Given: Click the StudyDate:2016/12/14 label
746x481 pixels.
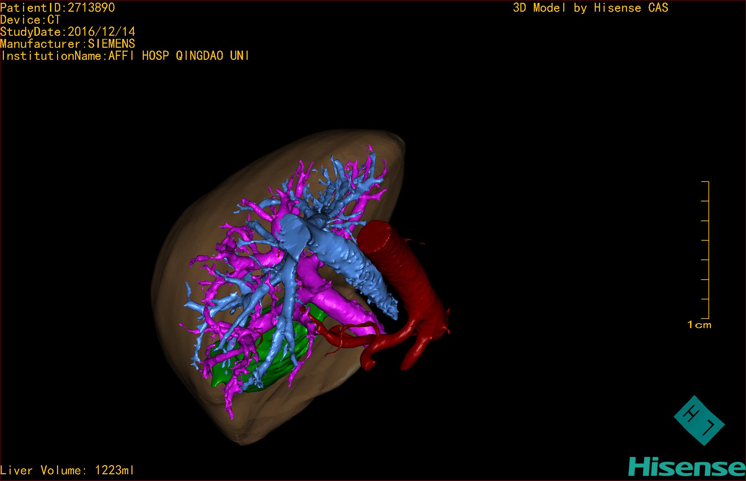Looking at the screenshot, I should pos(68,32).
